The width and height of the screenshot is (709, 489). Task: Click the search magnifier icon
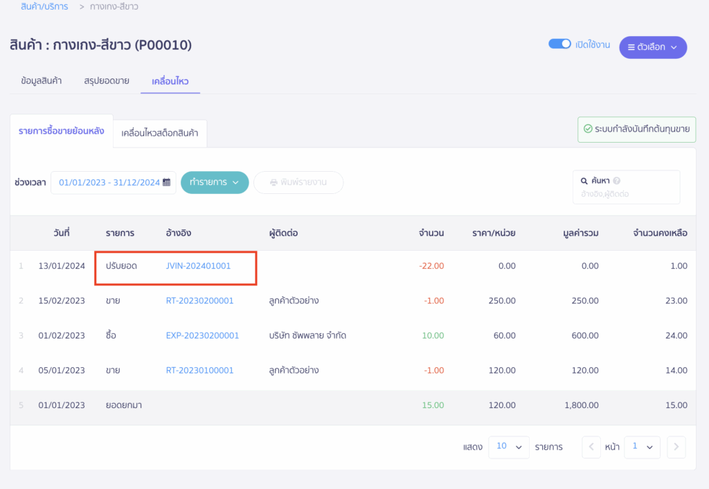coord(584,181)
